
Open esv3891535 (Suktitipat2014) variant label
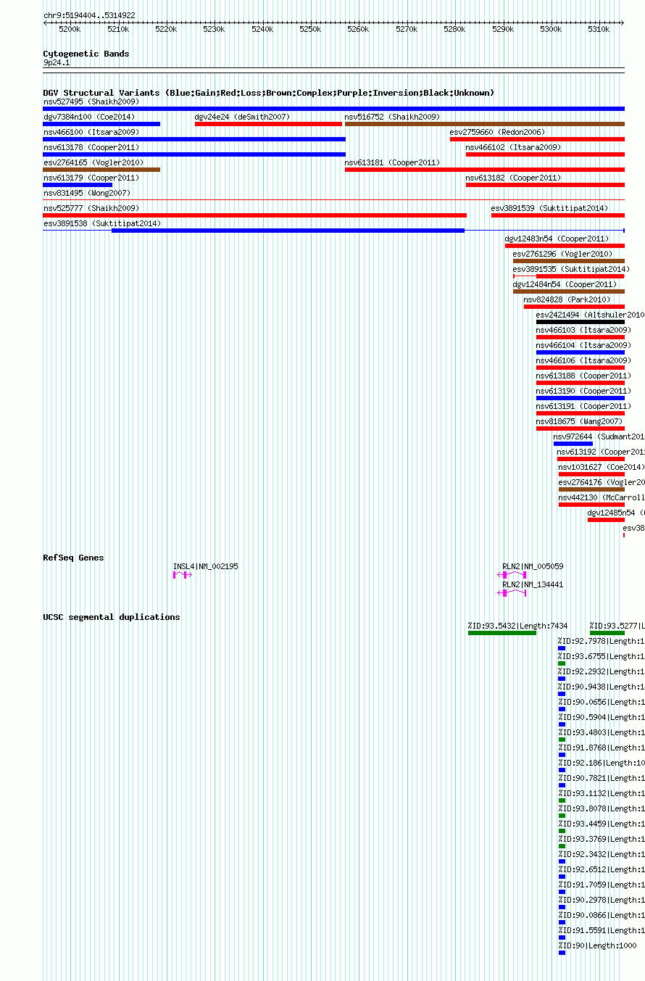pyautogui.click(x=571, y=269)
